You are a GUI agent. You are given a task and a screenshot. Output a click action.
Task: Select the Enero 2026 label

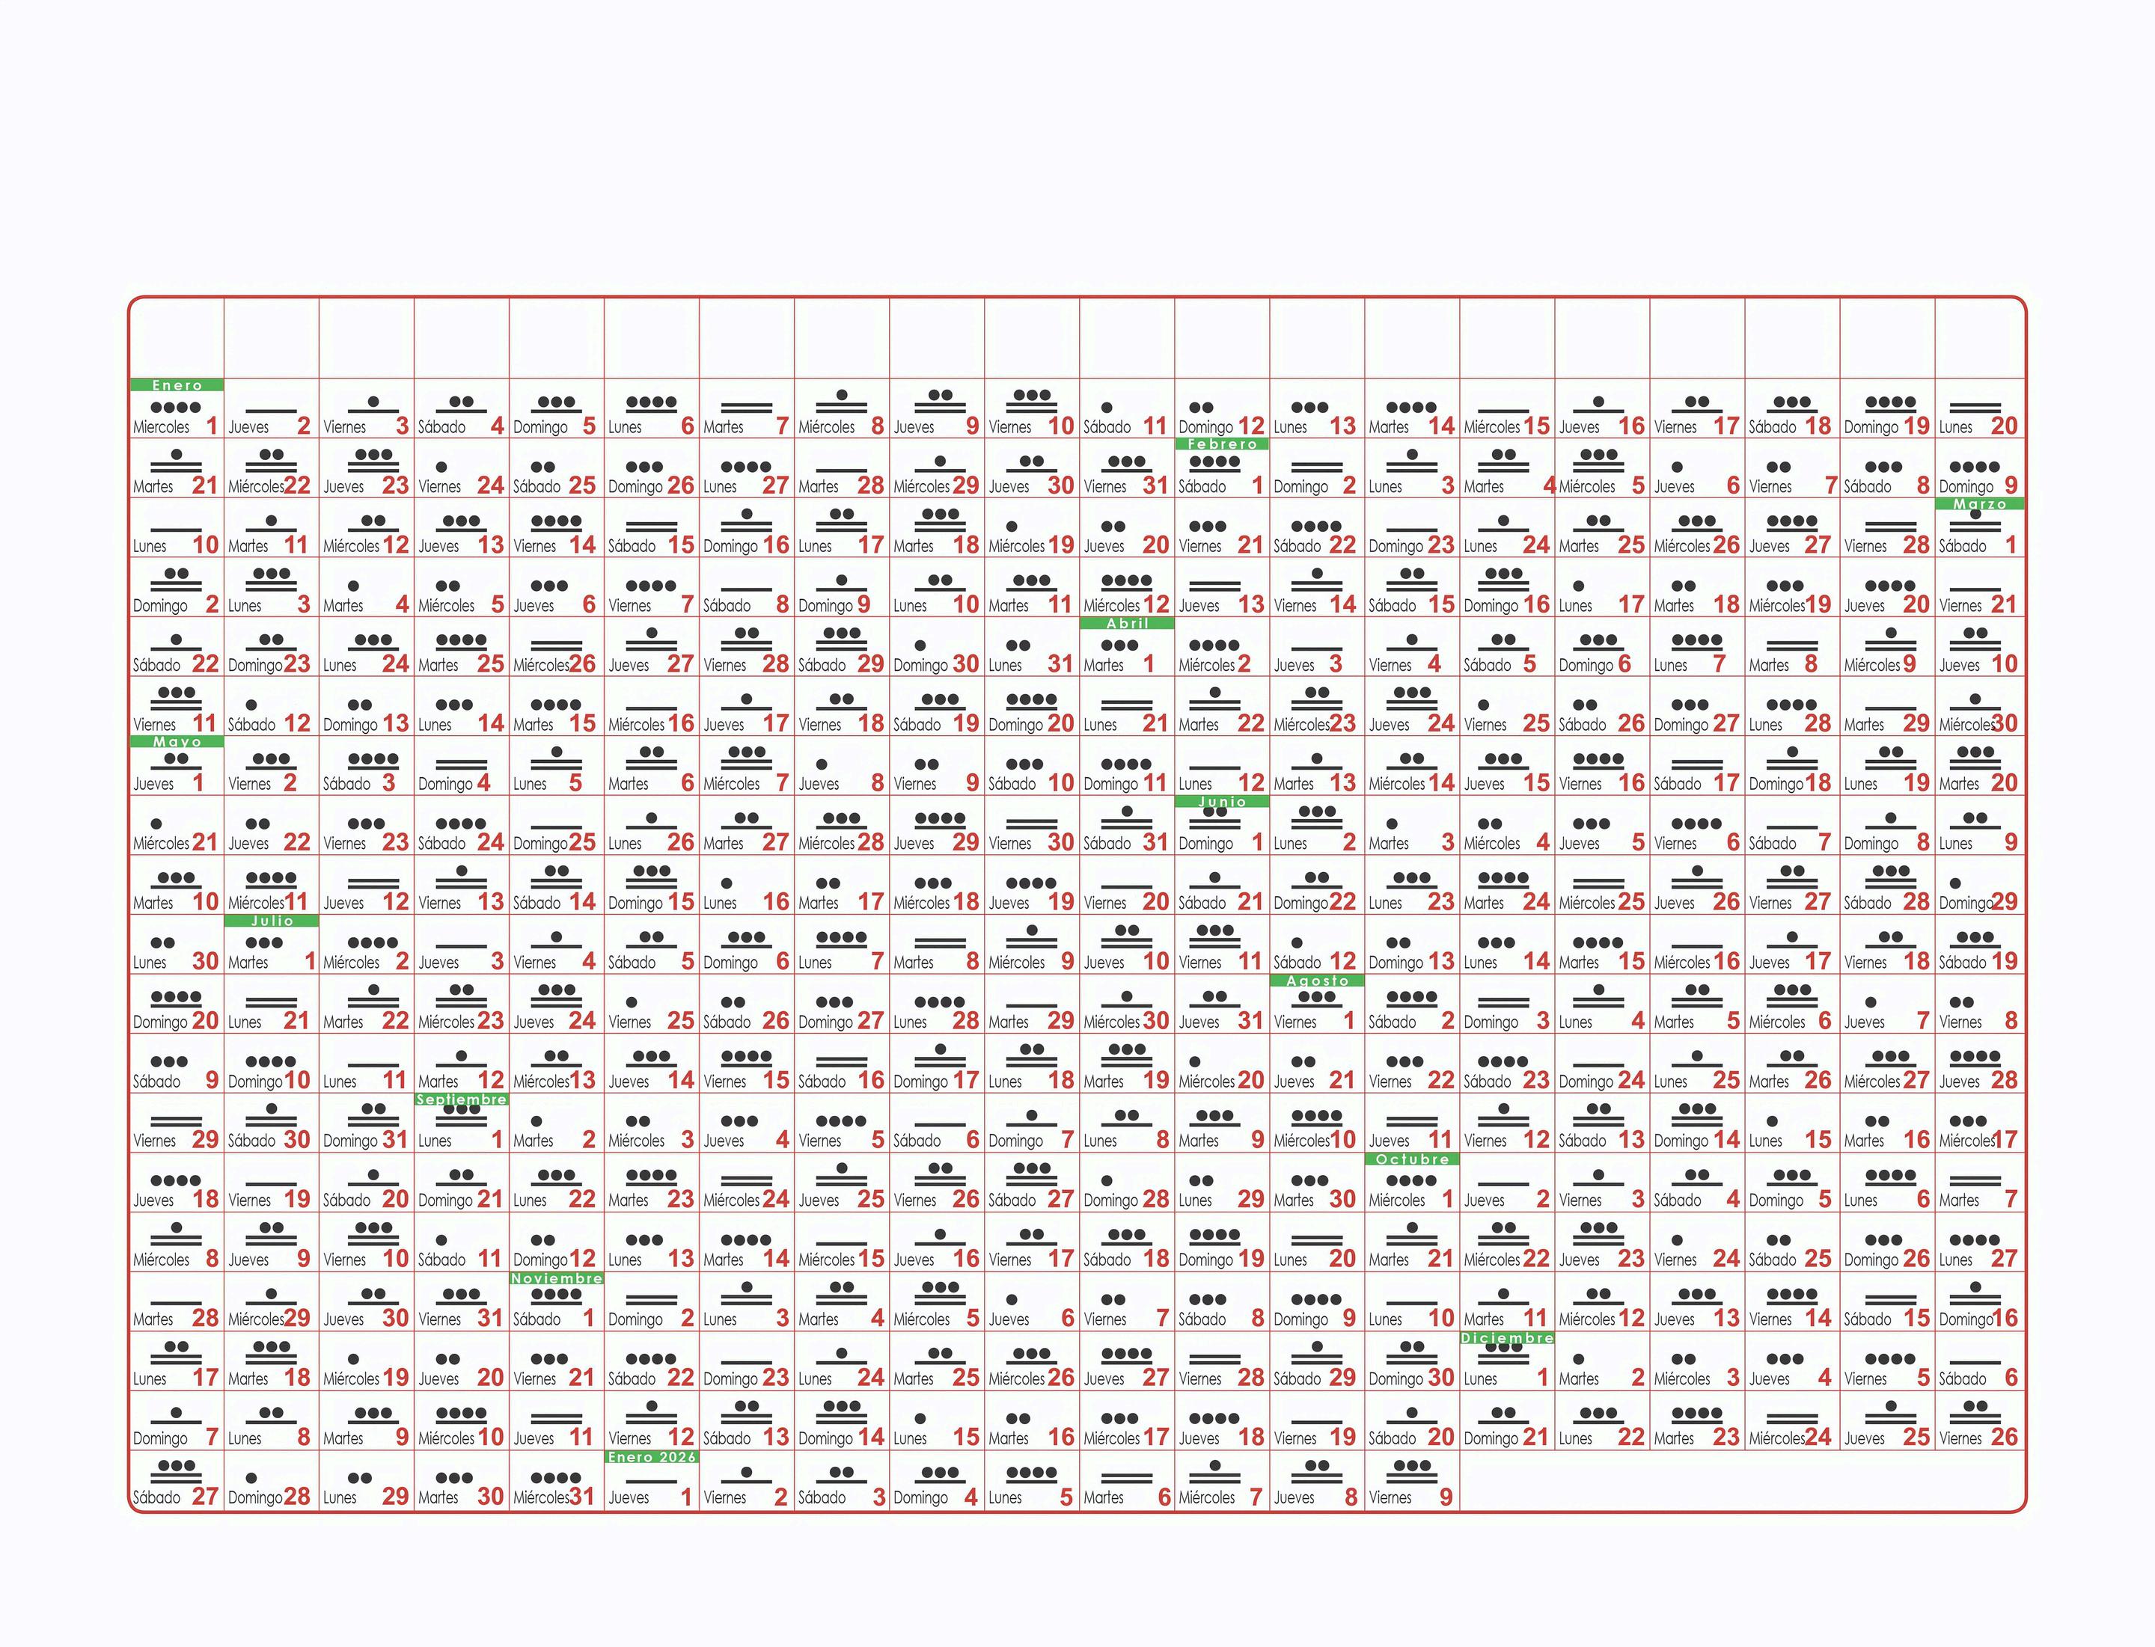[x=651, y=1457]
